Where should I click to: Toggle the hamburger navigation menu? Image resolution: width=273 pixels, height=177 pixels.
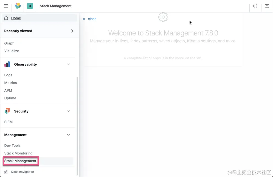(6, 6)
